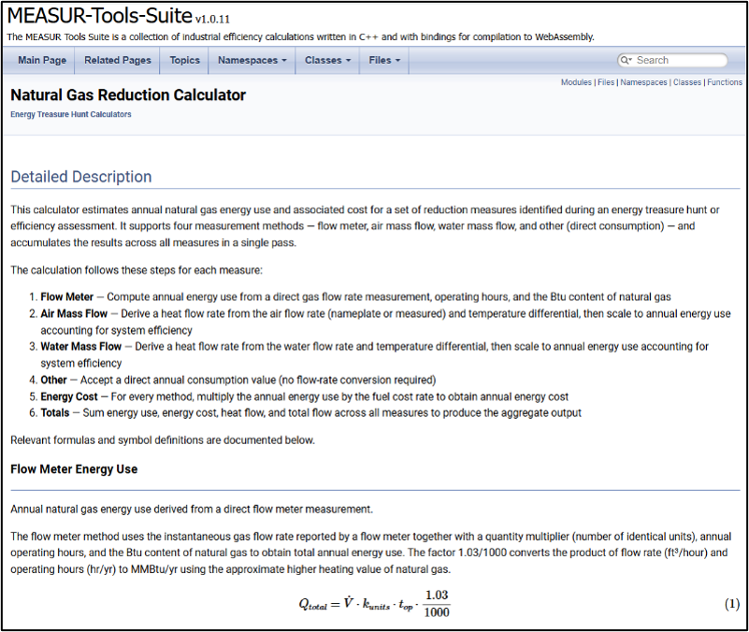
Task: Select the Water Mass Flow list item text
Action: (x=374, y=355)
